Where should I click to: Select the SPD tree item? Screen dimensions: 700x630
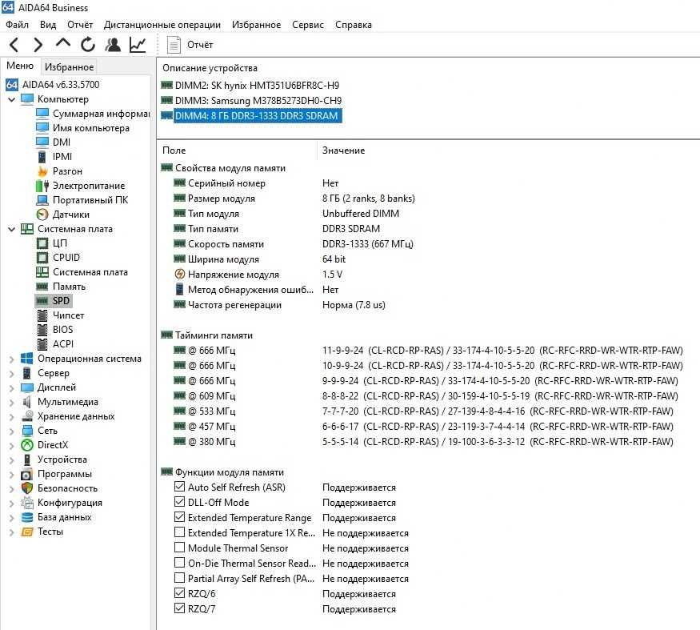[61, 301]
